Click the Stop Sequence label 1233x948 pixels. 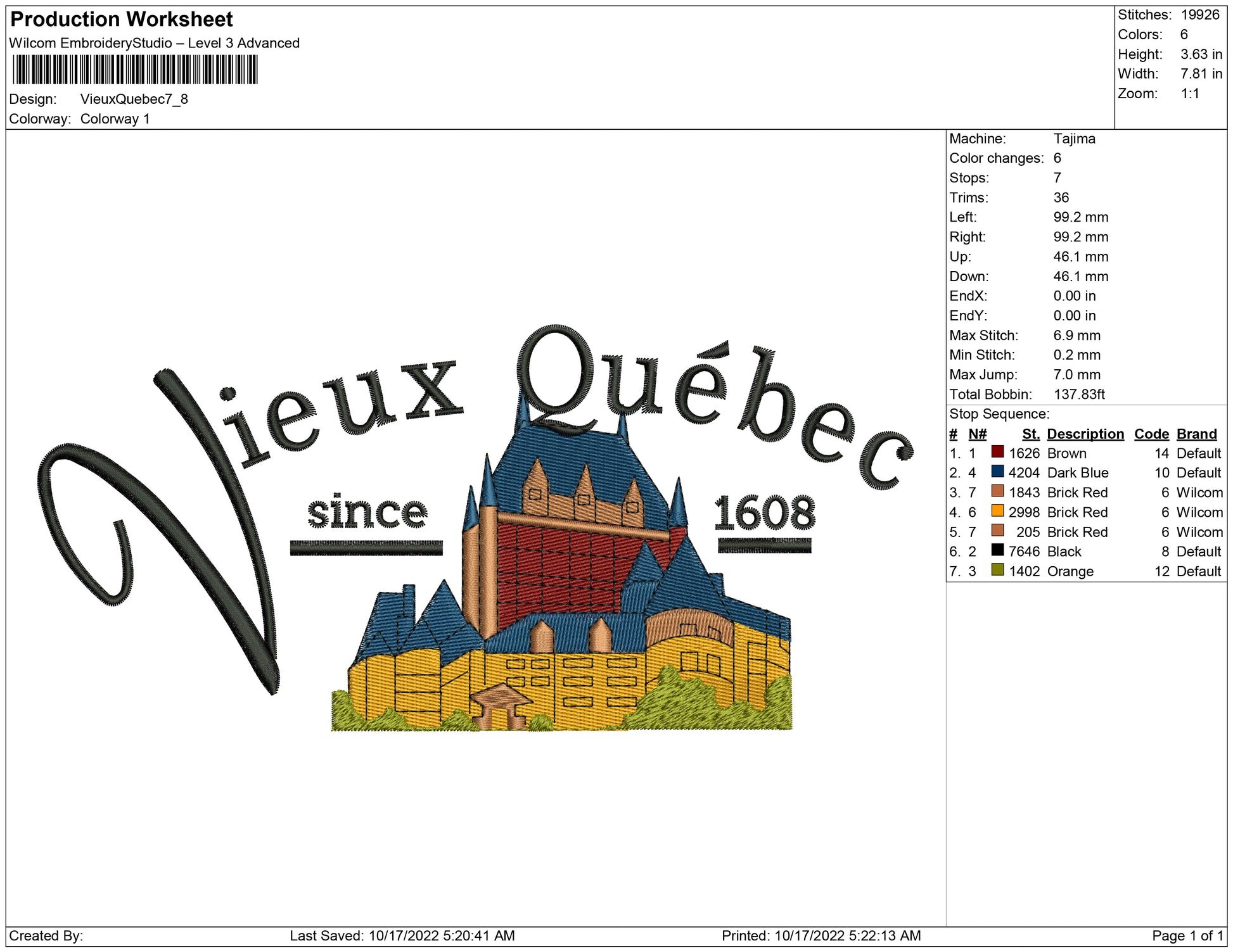coord(999,414)
